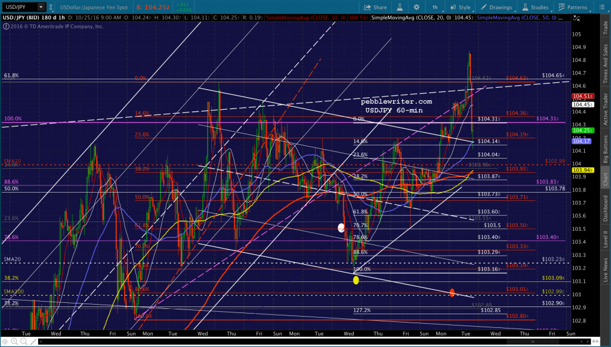This screenshot has height=347, width=611.
Task: Select the red oval drawing marker
Action: pos(452,293)
